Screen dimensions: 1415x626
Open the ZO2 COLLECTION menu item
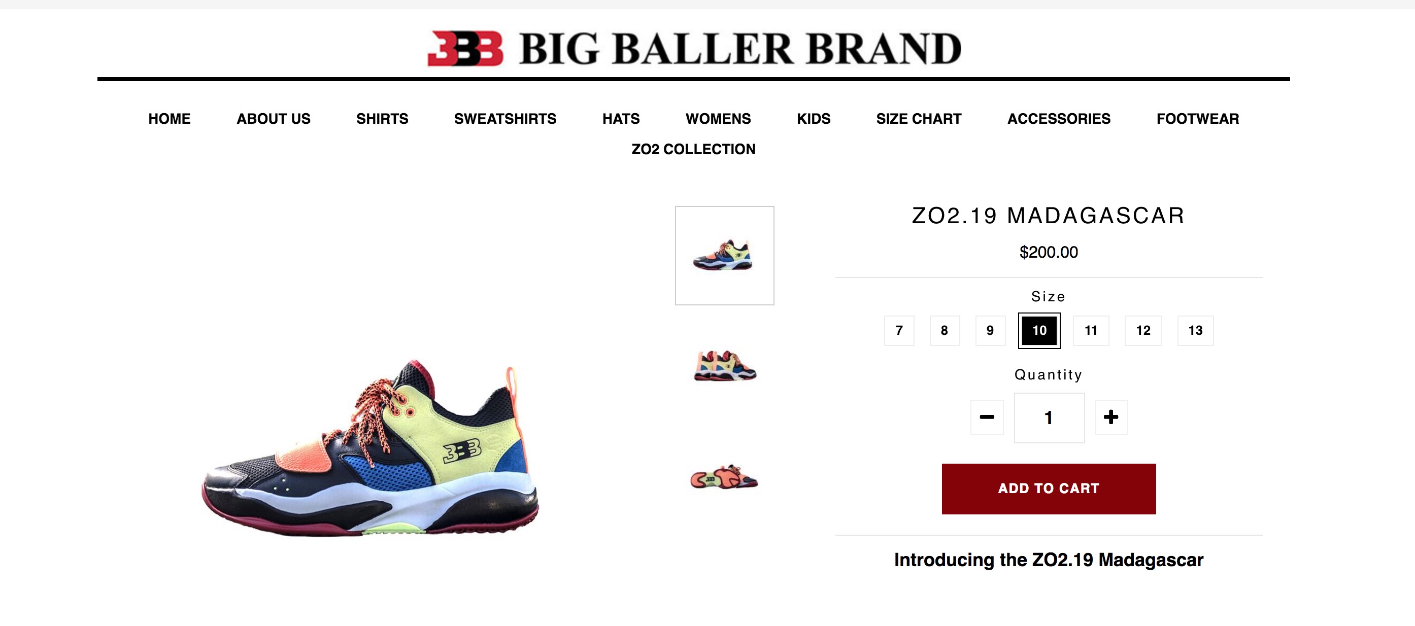click(x=693, y=149)
